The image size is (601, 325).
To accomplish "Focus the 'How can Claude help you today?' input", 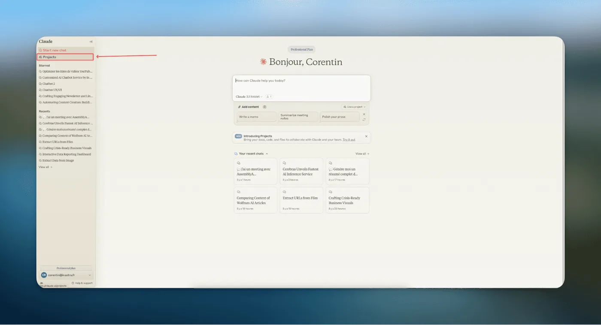I will (x=301, y=81).
